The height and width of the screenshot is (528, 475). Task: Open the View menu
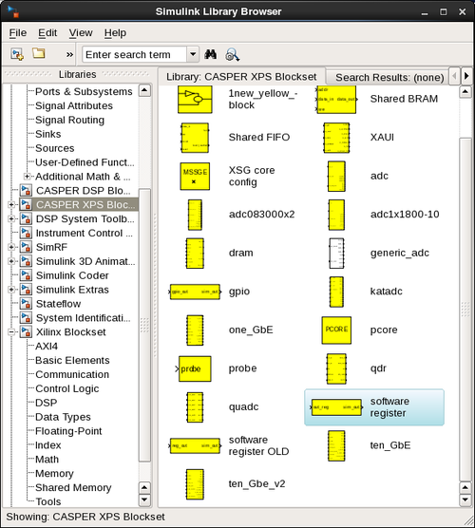81,32
